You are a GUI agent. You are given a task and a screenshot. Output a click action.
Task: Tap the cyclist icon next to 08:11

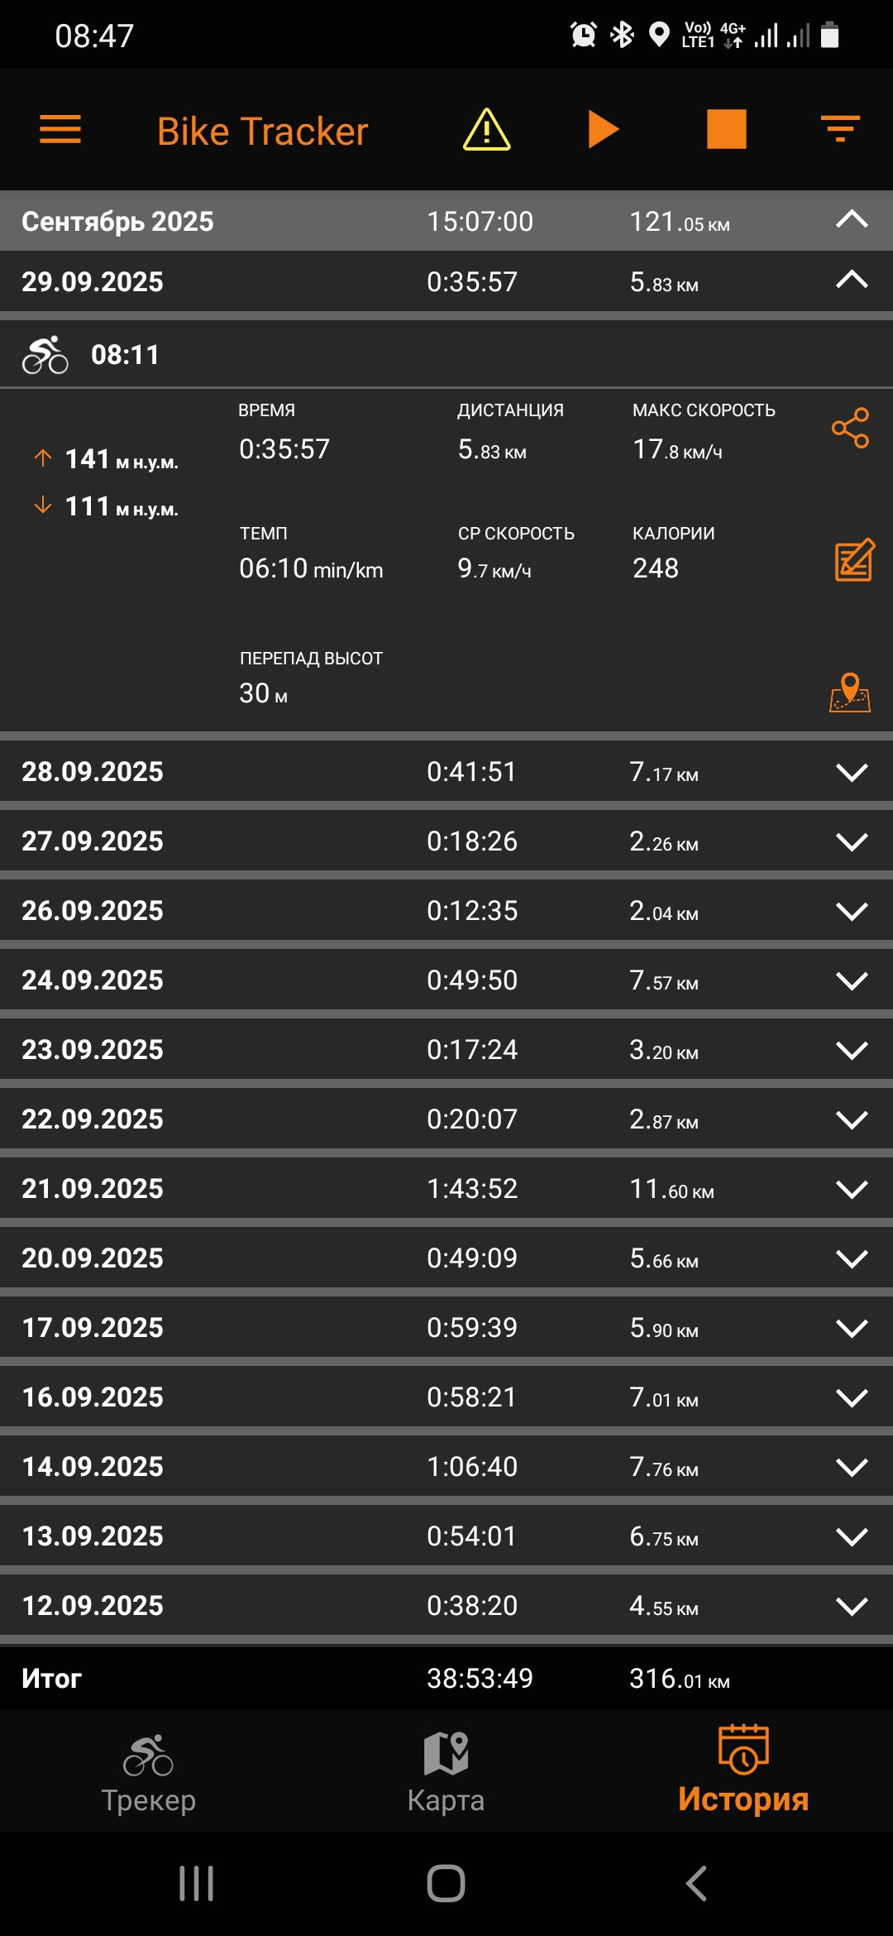45,355
